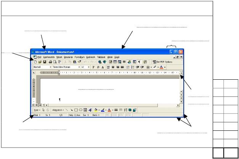Insert an Excel worksheet icon
The image size is (239, 159).
(120, 62)
